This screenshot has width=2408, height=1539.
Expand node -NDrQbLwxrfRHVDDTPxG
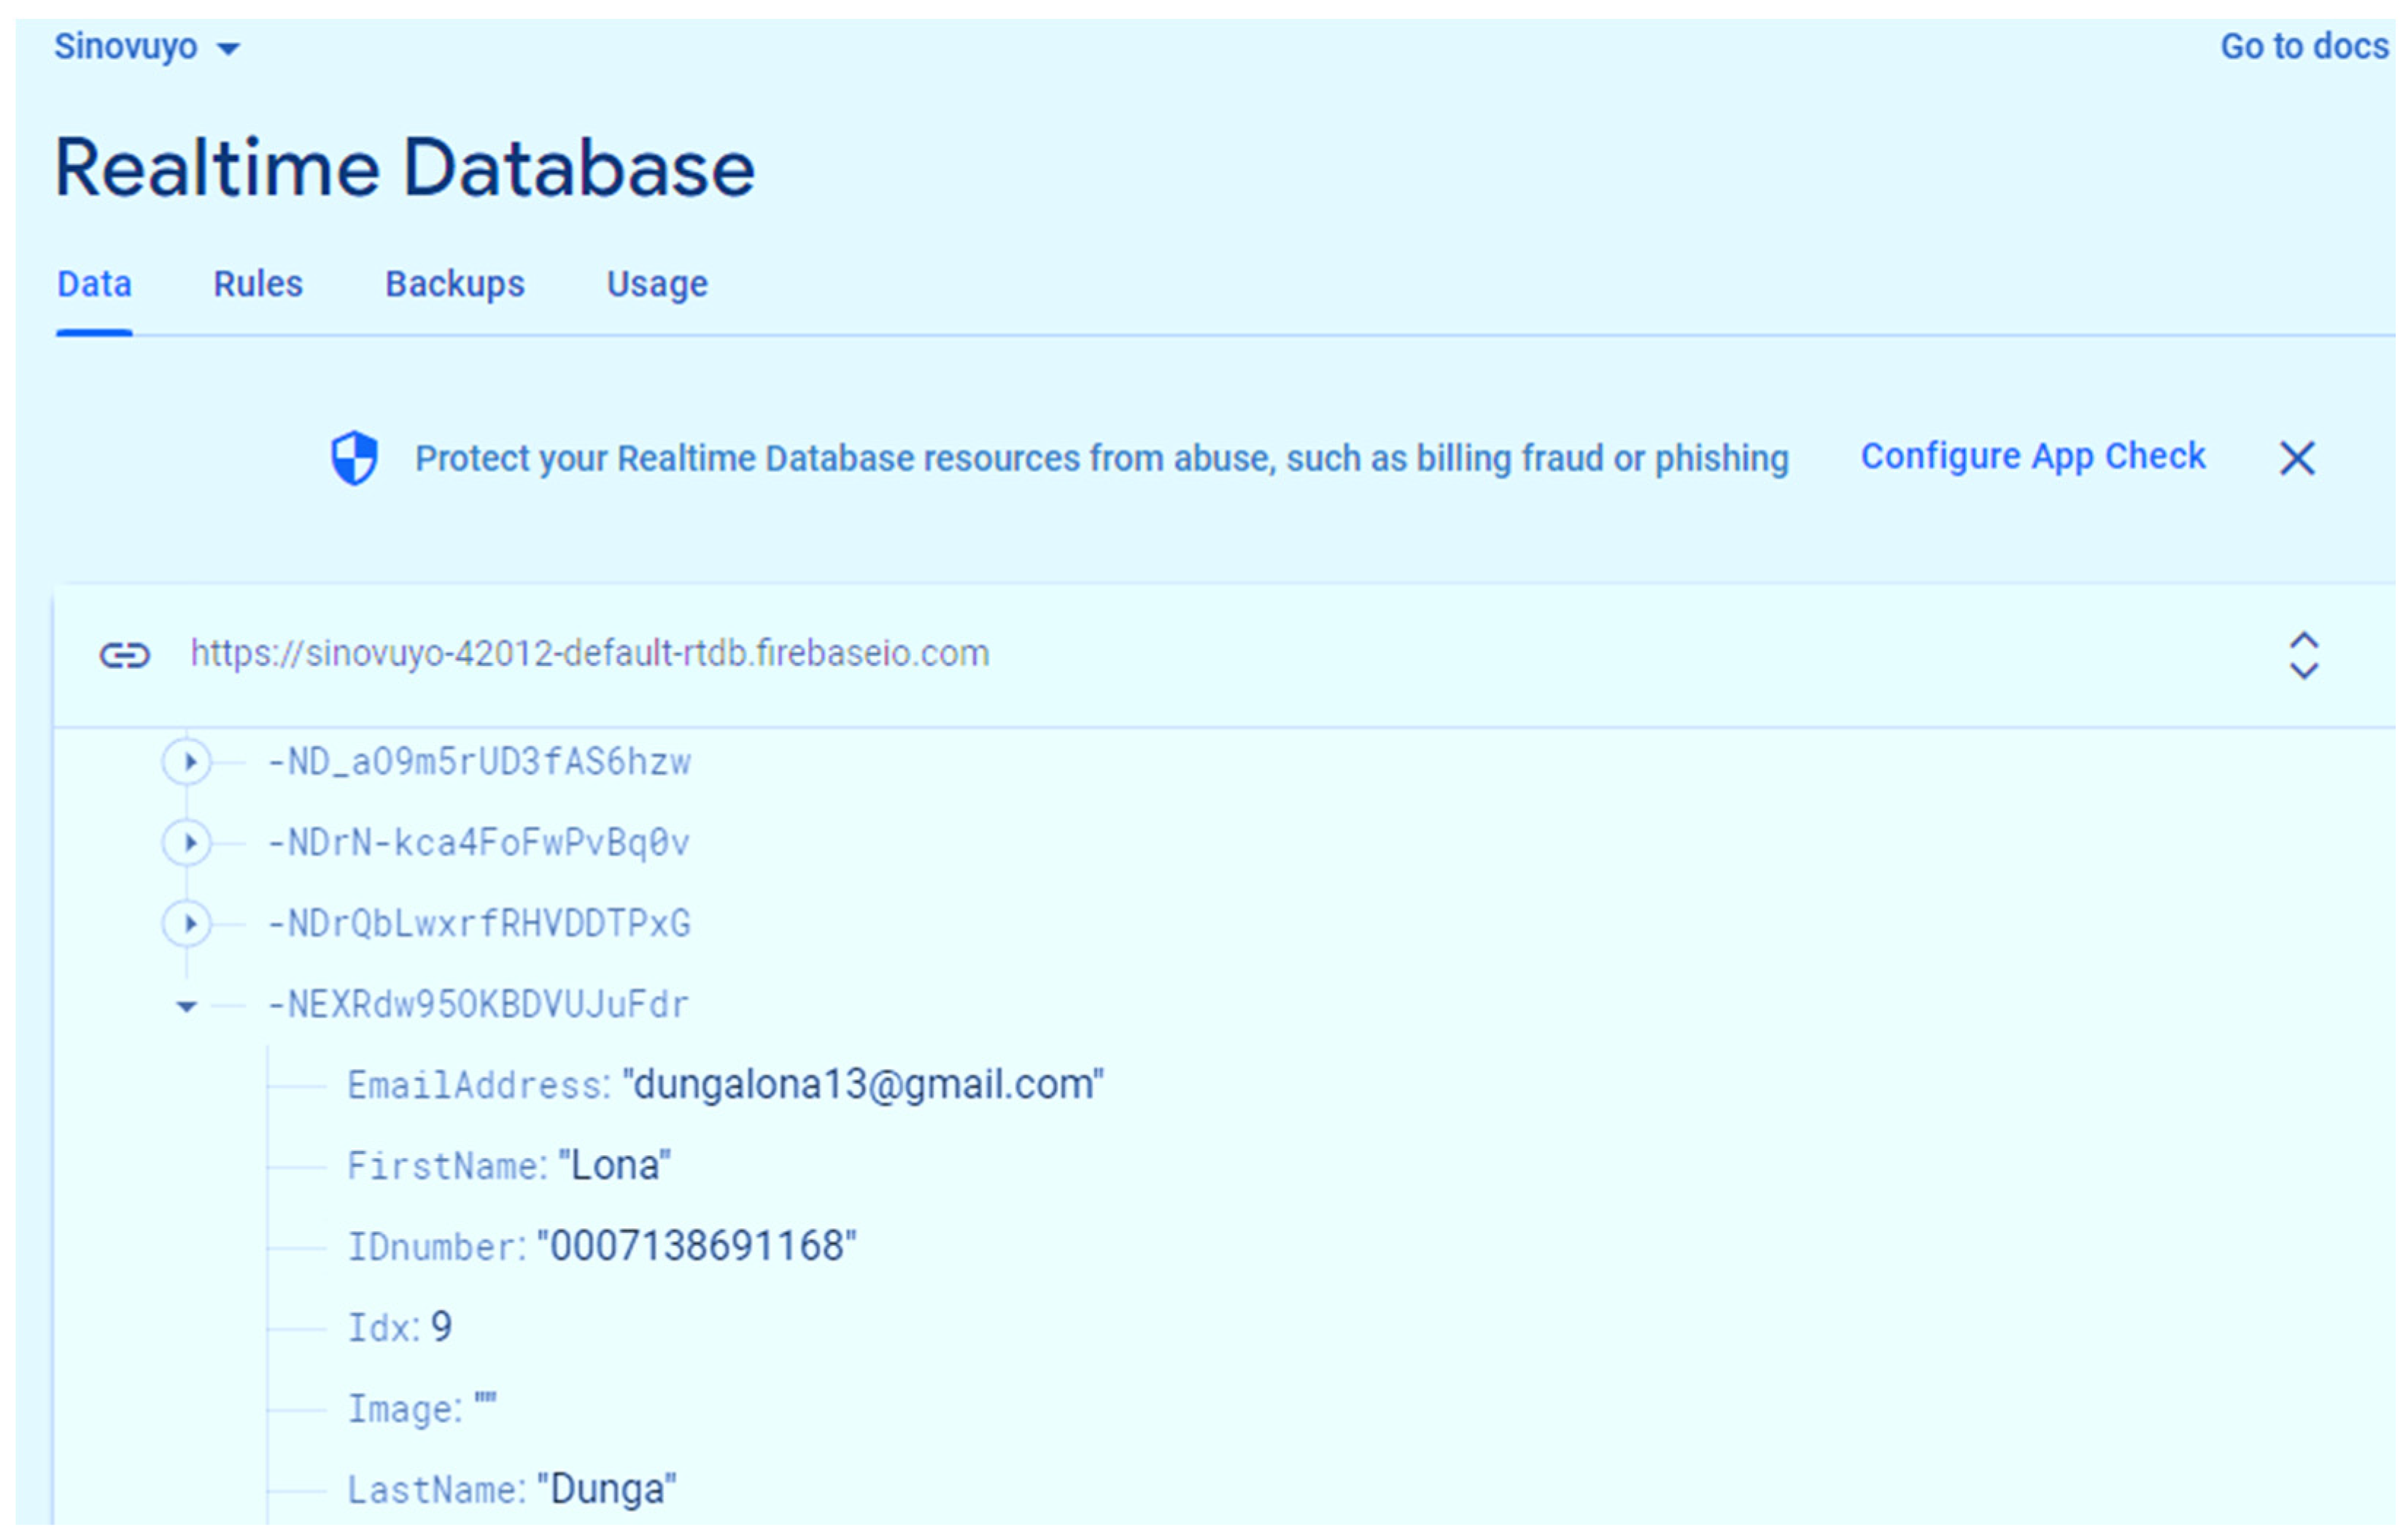point(187,923)
